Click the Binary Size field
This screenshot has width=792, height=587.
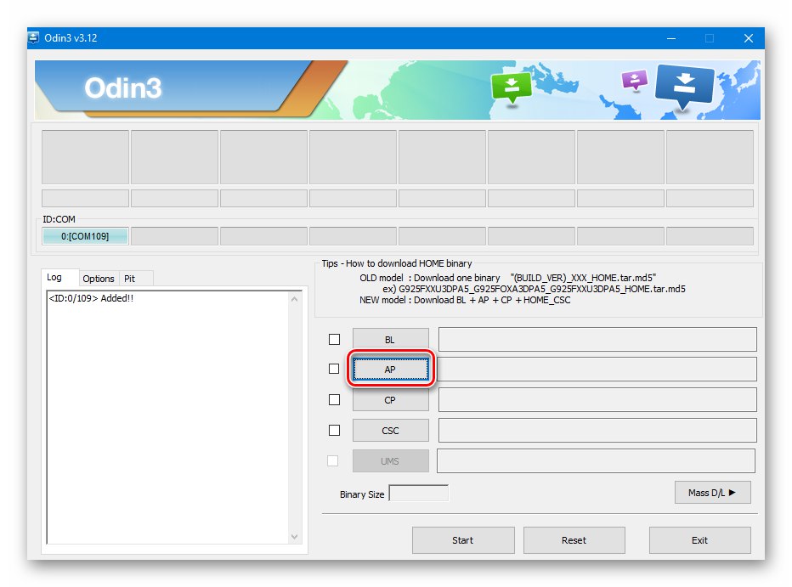click(x=419, y=493)
